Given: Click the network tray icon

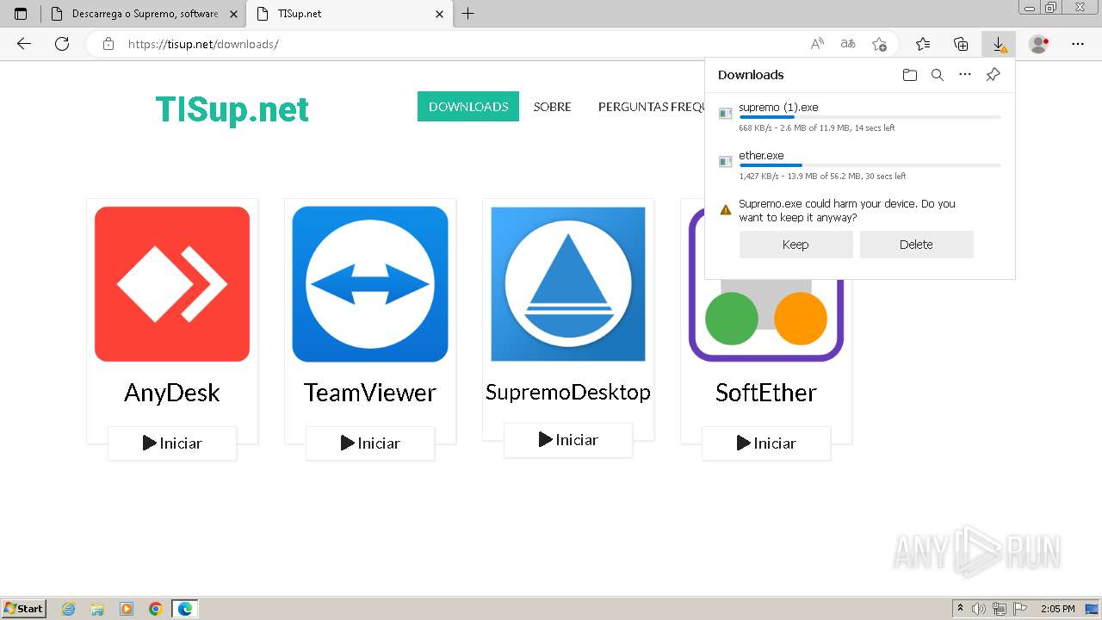Looking at the screenshot, I should [x=1000, y=609].
